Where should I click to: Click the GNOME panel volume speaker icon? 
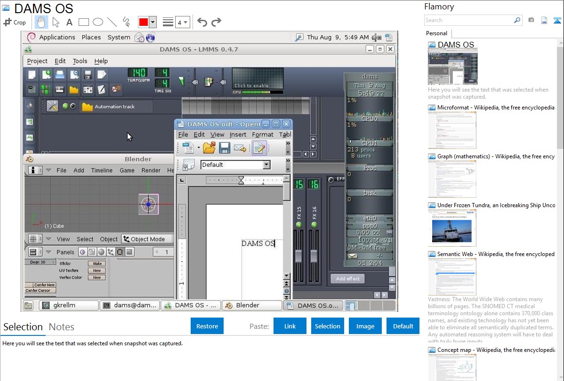376,37
